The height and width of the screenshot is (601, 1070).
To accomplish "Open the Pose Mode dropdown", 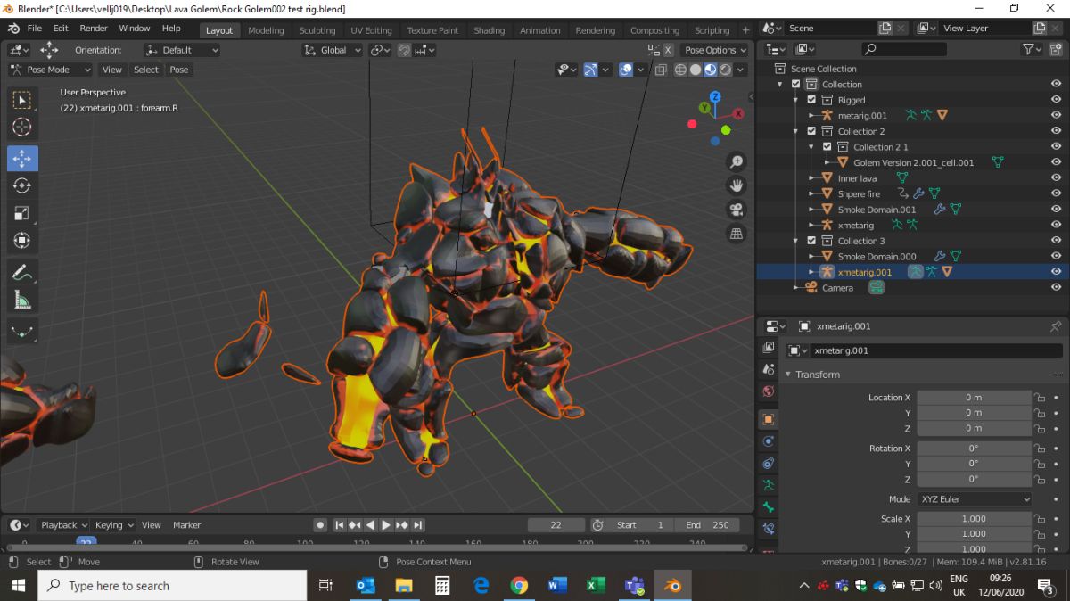I will coord(51,70).
